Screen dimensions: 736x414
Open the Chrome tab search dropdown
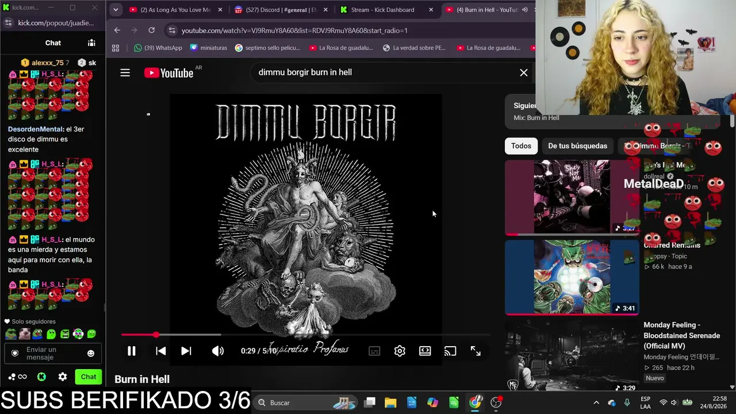point(116,10)
